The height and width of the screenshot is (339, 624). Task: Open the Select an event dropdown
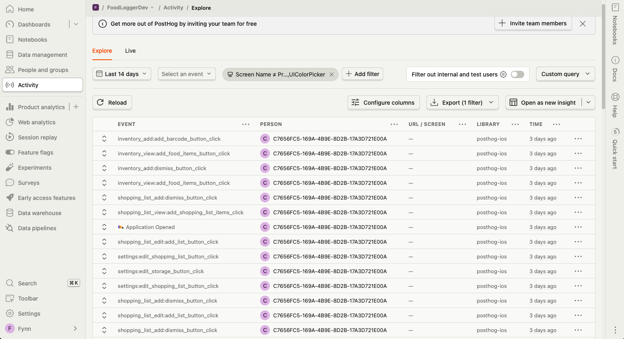coord(186,74)
